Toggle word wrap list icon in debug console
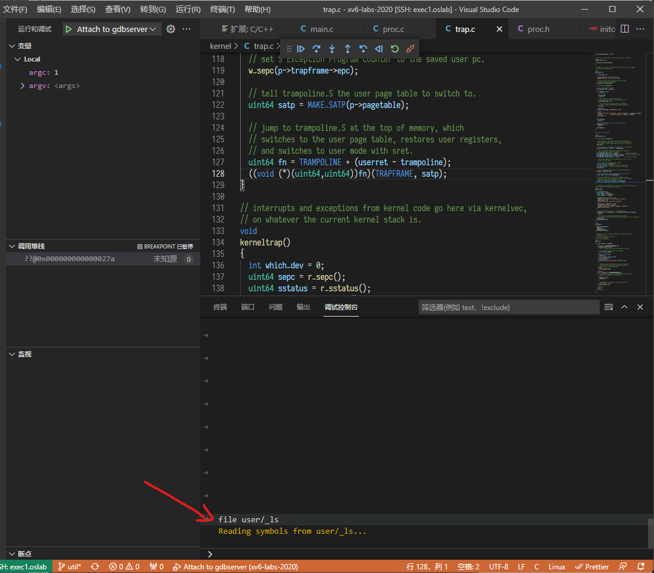Image resolution: width=654 pixels, height=573 pixels. pos(609,308)
